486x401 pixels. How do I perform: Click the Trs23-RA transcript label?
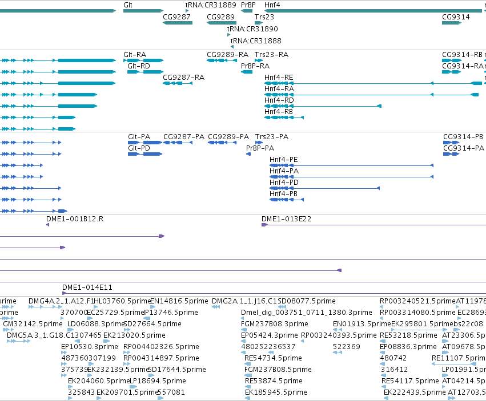click(271, 55)
